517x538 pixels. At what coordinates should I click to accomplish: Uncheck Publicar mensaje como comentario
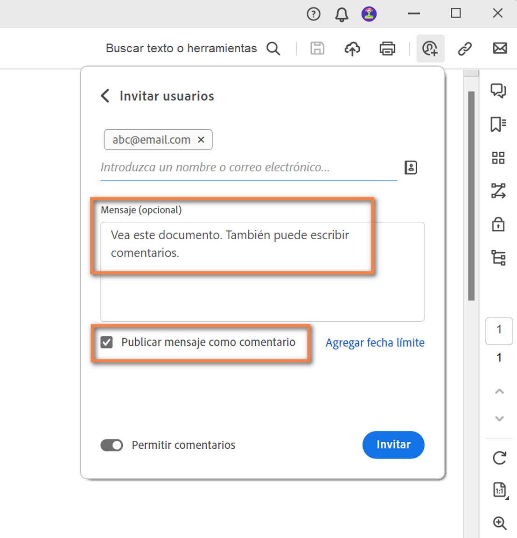tap(106, 342)
